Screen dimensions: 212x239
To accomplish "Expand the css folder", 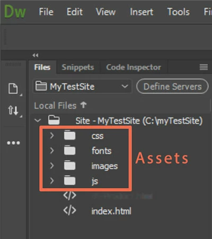I will pos(52,135).
